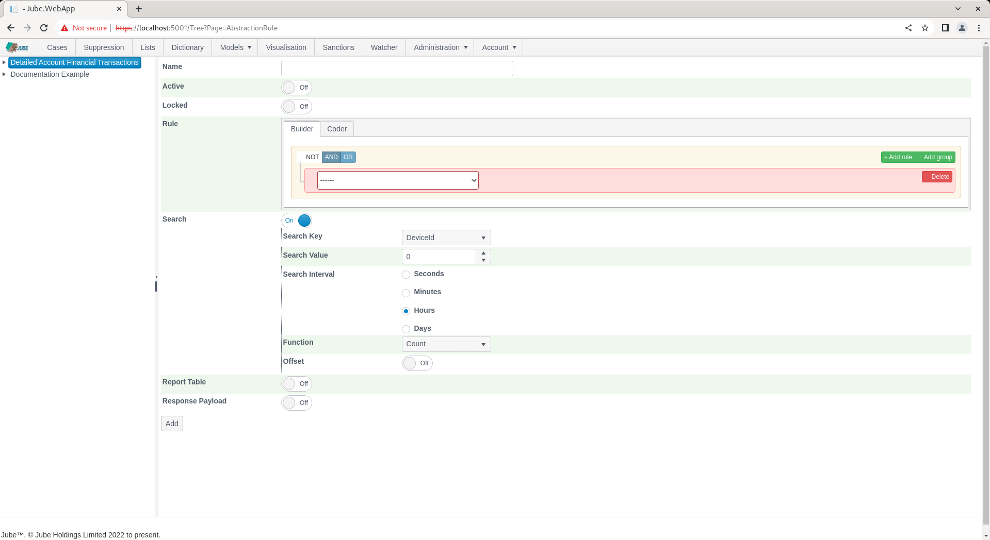Image resolution: width=990 pixels, height=540 pixels.
Task: Toggle Active switch
Action: pyautogui.click(x=297, y=88)
